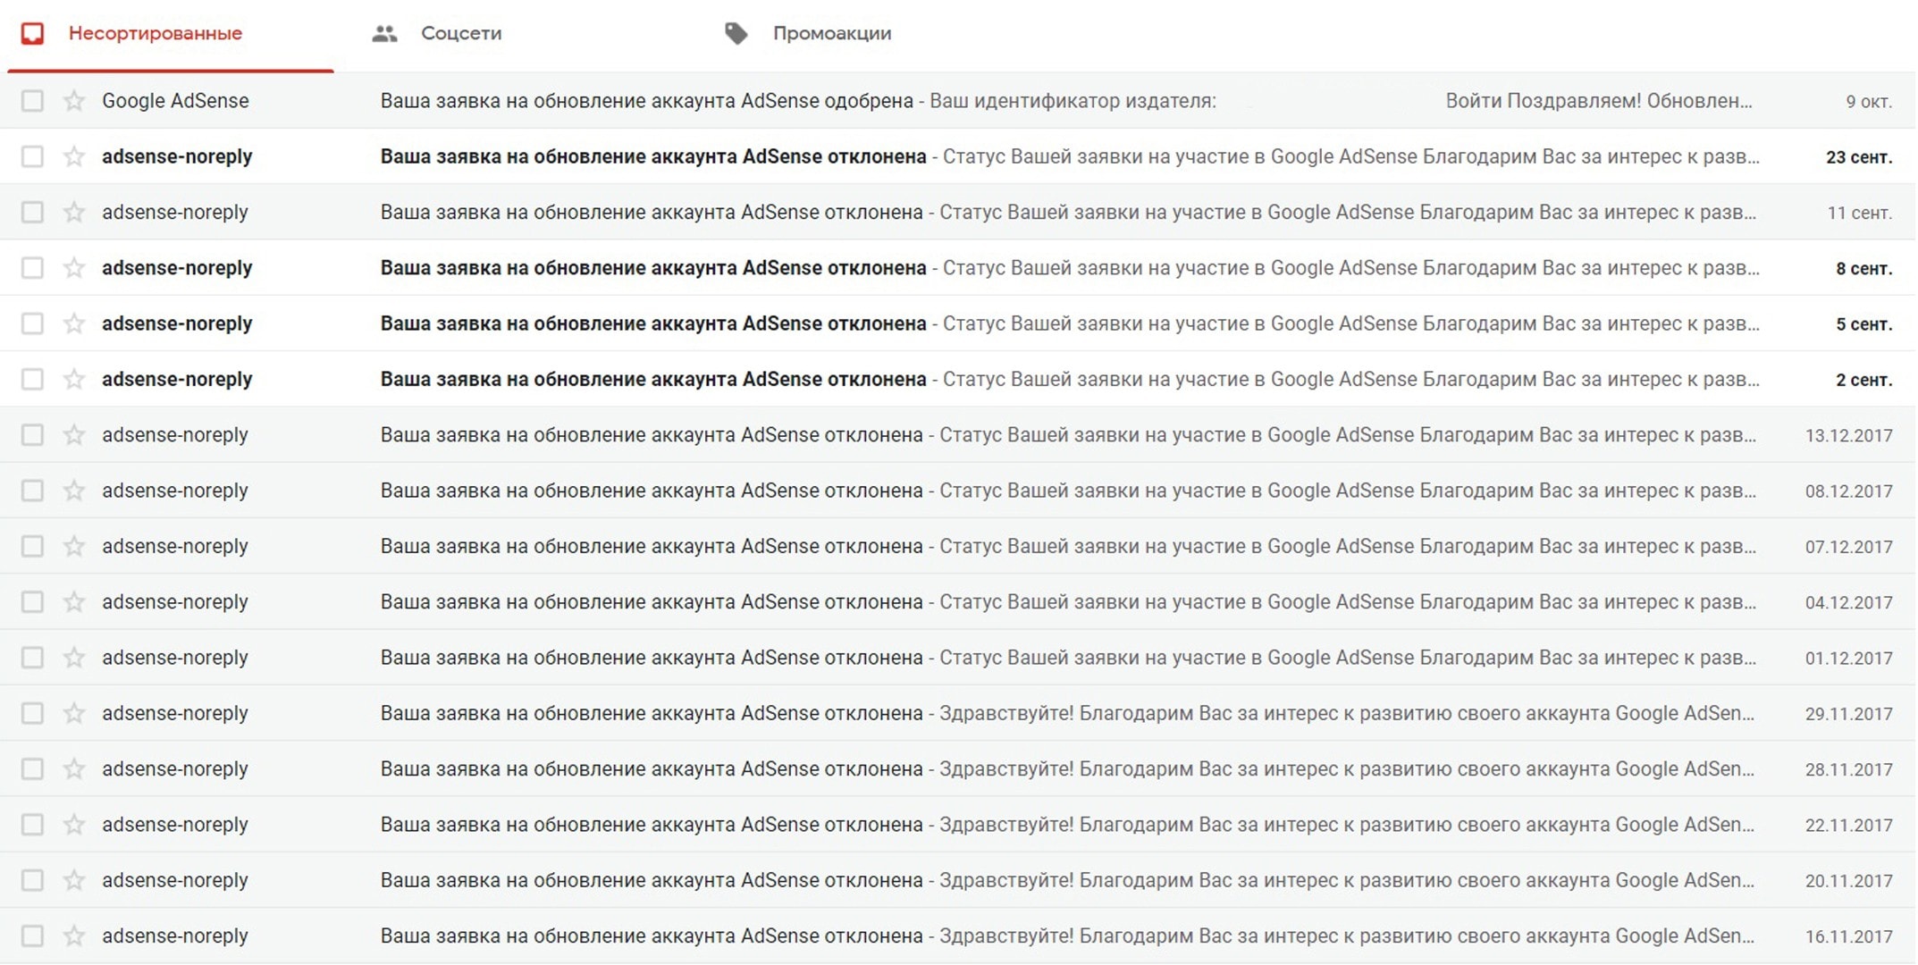The width and height of the screenshot is (1918, 965).
Task: Star the adsense-noreply email dated 8 сент.
Action: point(74,268)
